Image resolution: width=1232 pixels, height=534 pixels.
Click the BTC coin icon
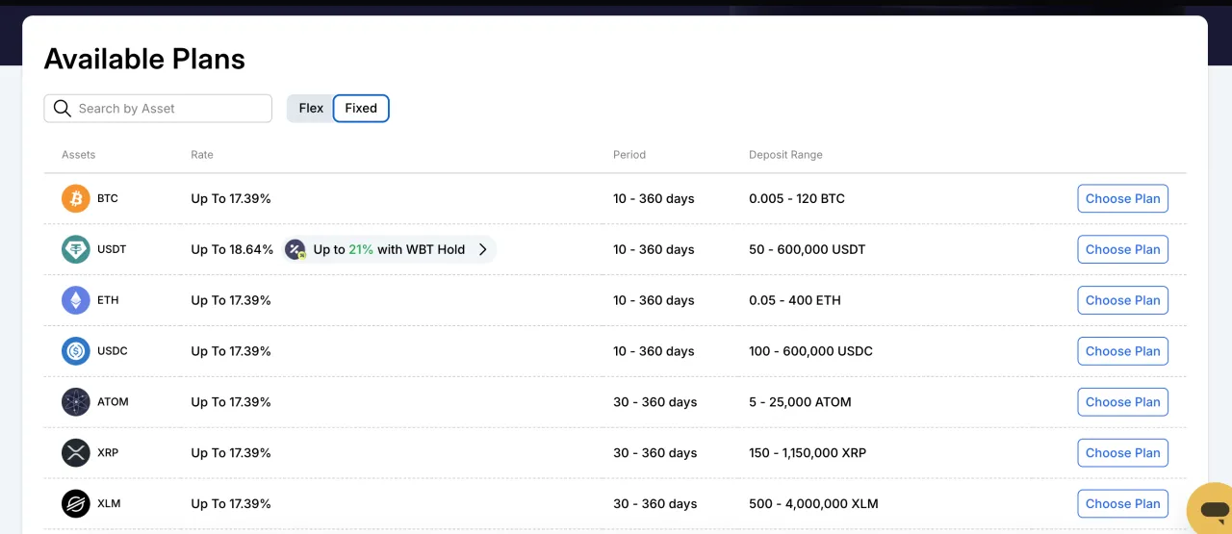(x=76, y=199)
